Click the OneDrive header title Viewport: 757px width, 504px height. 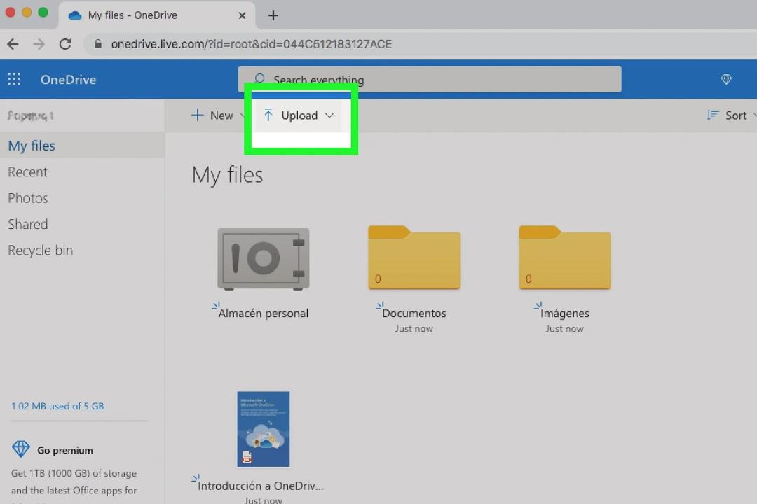pos(68,80)
